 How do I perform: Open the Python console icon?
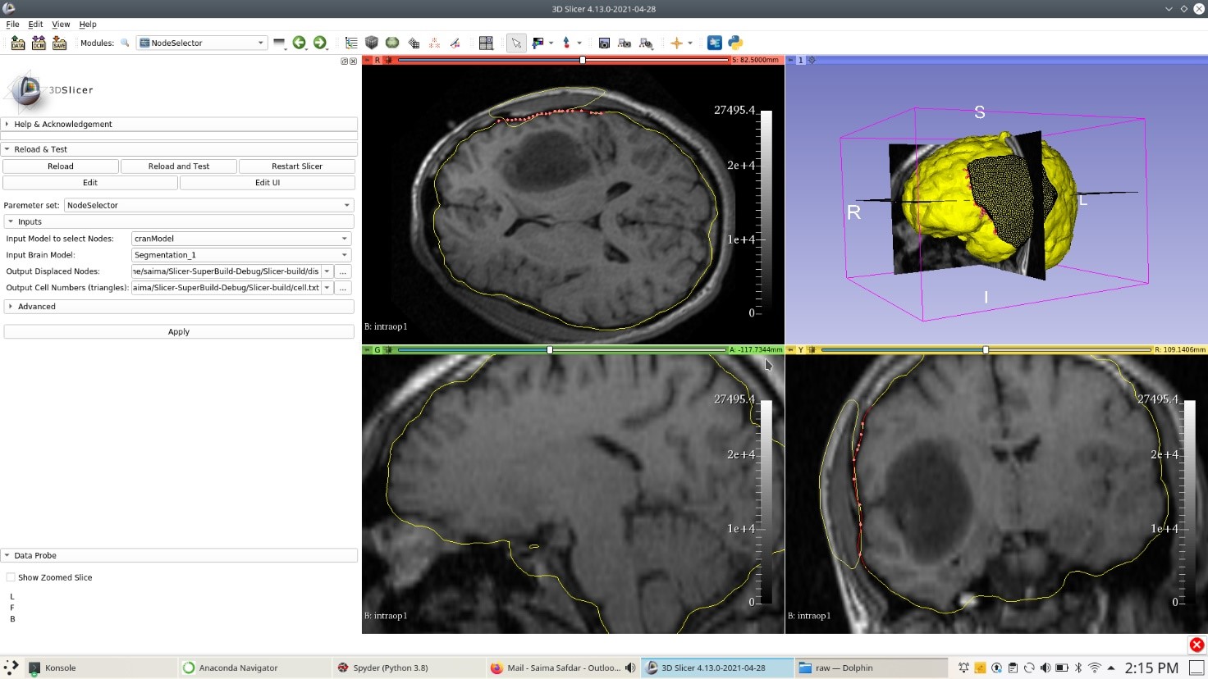click(735, 43)
